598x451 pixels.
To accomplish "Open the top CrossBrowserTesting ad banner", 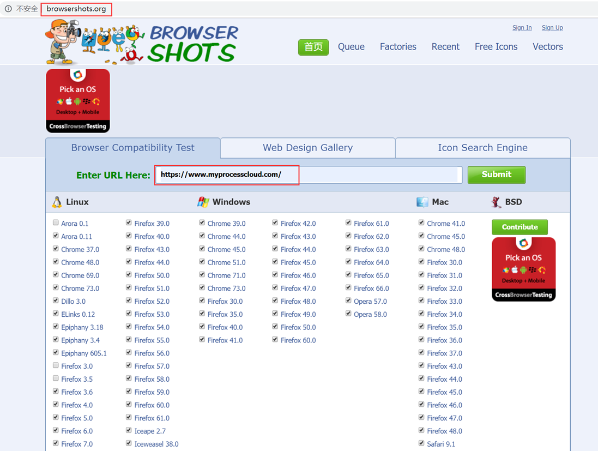I will click(x=78, y=101).
